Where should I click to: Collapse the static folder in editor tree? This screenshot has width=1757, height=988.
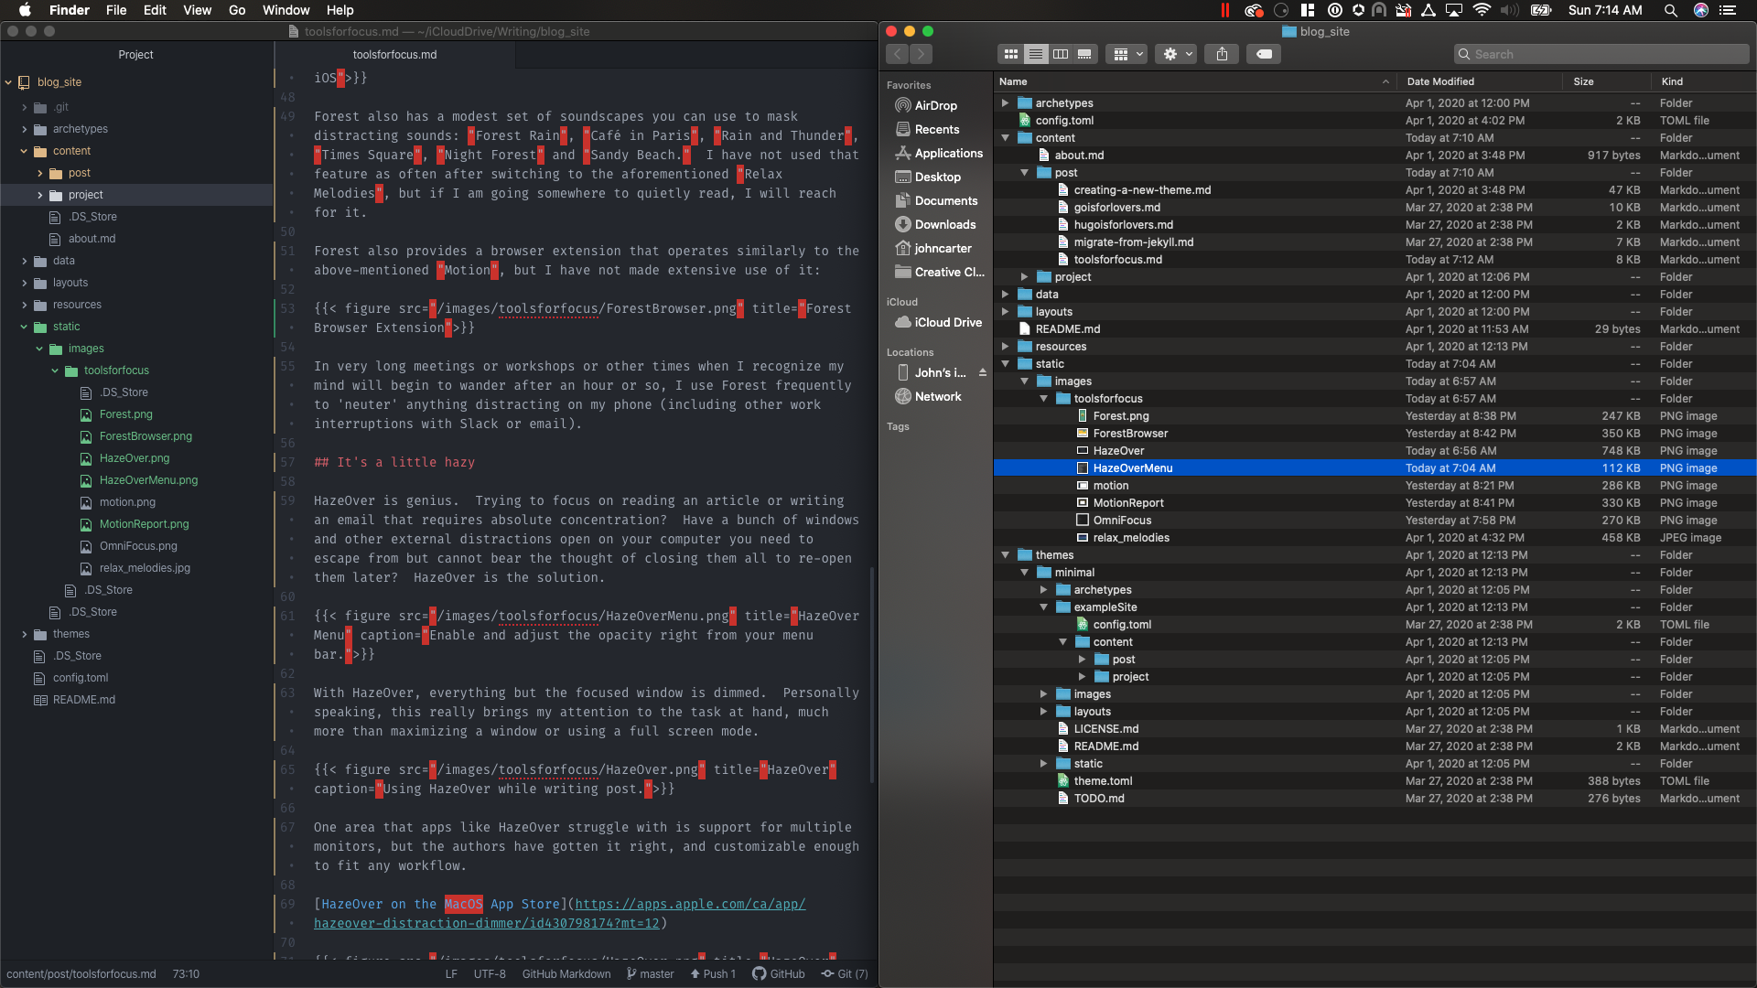(x=25, y=327)
